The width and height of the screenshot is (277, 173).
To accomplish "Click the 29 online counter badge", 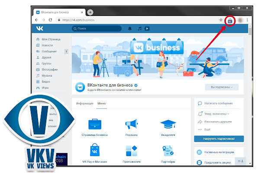I will point(241,161).
